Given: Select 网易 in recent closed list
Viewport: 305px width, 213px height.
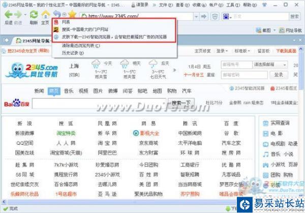Looking at the screenshot, I should [x=114, y=22].
